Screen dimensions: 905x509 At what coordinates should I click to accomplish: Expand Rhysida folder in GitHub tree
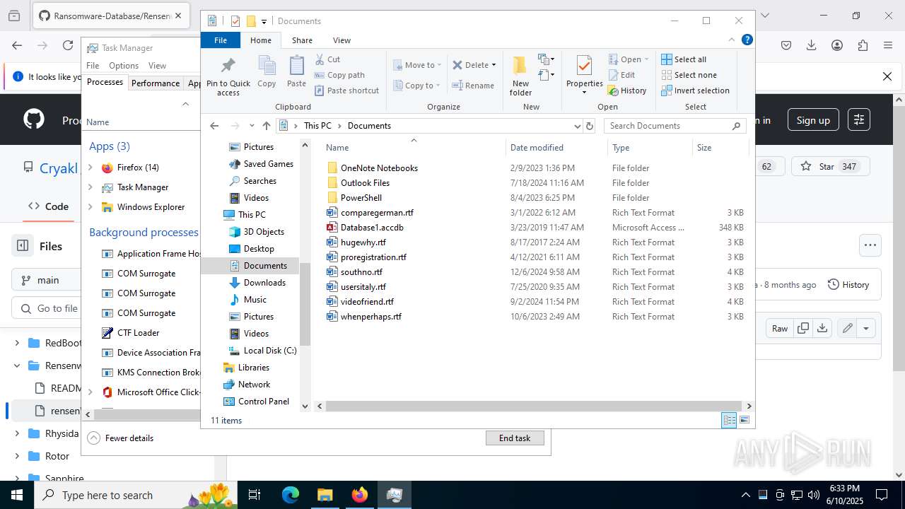click(17, 433)
